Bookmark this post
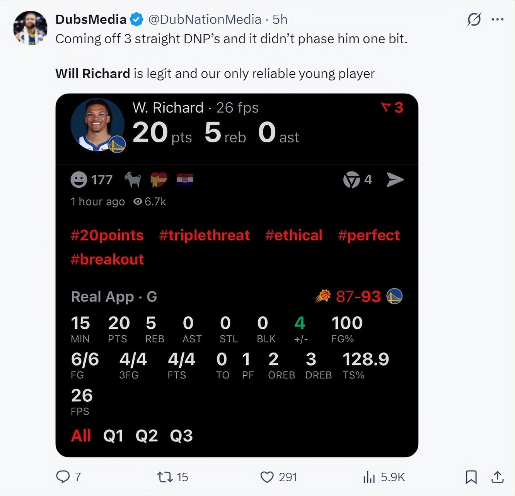Image resolution: width=515 pixels, height=496 pixels. click(x=471, y=477)
